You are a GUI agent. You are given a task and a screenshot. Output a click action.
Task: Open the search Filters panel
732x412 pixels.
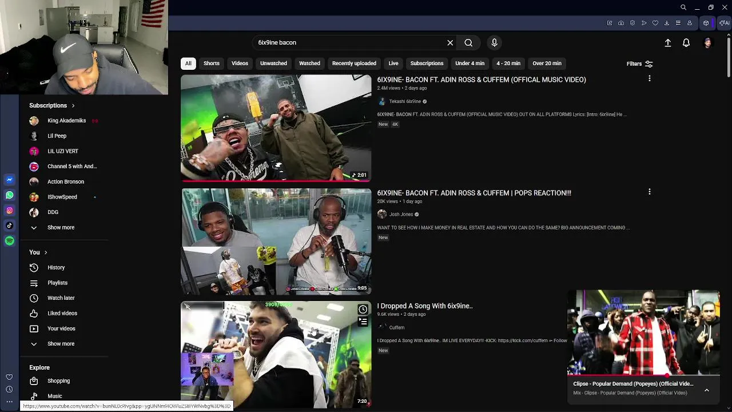(639, 64)
